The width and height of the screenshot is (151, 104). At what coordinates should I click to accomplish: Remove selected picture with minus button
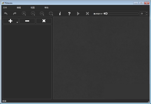(27, 21)
